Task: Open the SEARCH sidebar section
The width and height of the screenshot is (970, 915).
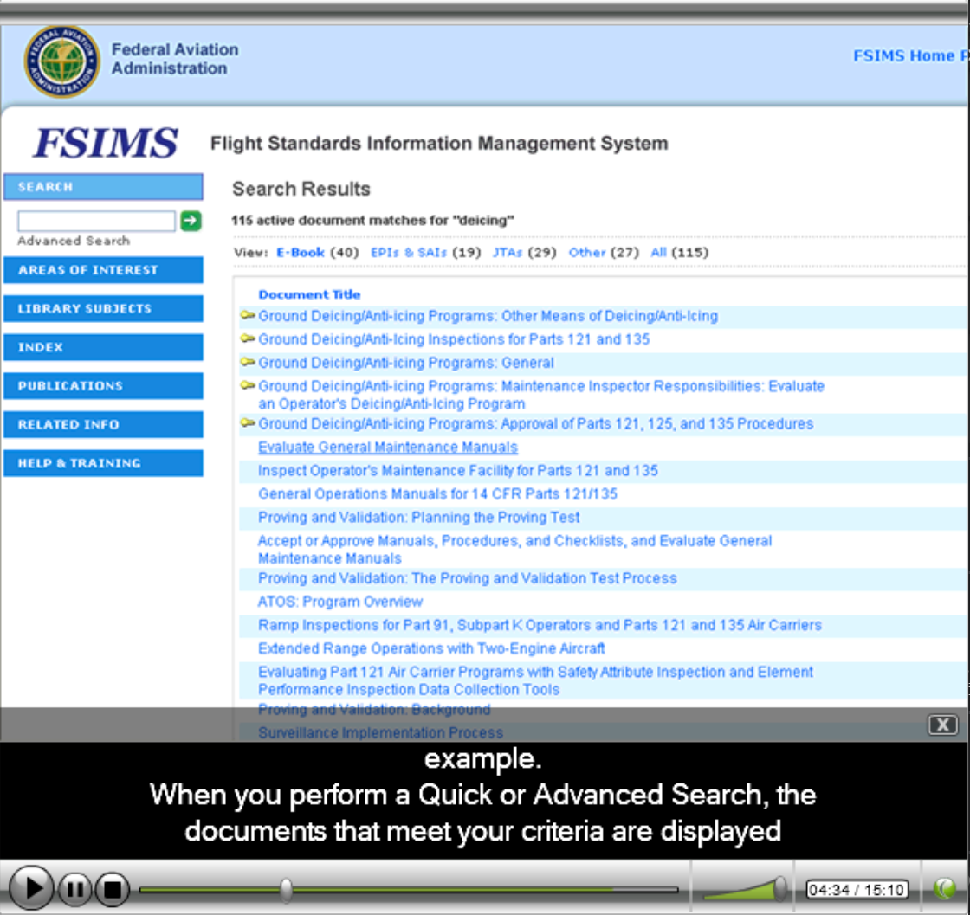Action: [x=103, y=187]
